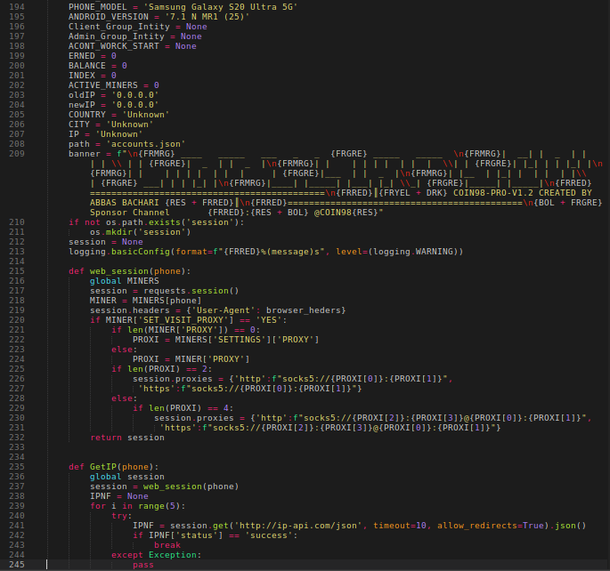Click range(5) in the for loop

pos(159,506)
